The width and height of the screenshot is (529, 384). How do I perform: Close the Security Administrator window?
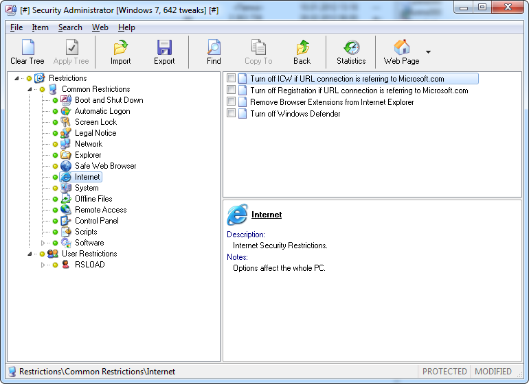[x=508, y=7]
